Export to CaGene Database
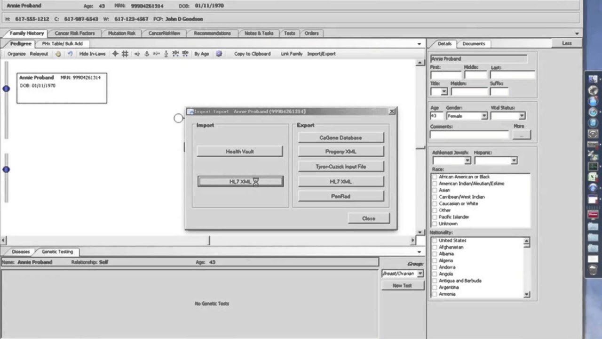Viewport: 602px width, 339px height. [x=341, y=138]
